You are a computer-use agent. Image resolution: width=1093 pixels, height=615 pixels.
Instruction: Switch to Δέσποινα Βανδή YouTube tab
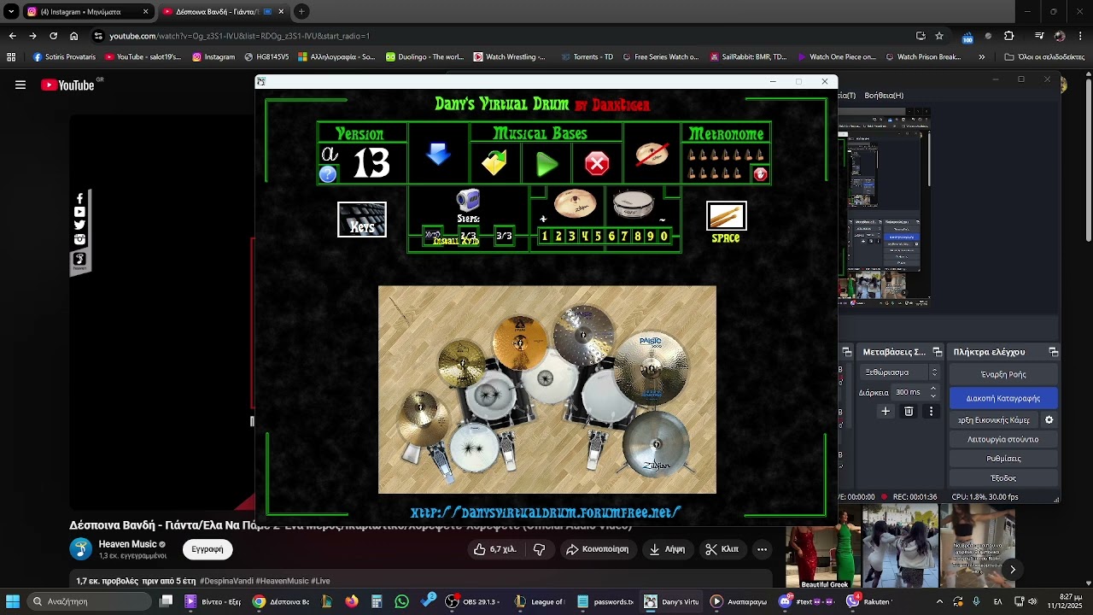[222, 12]
